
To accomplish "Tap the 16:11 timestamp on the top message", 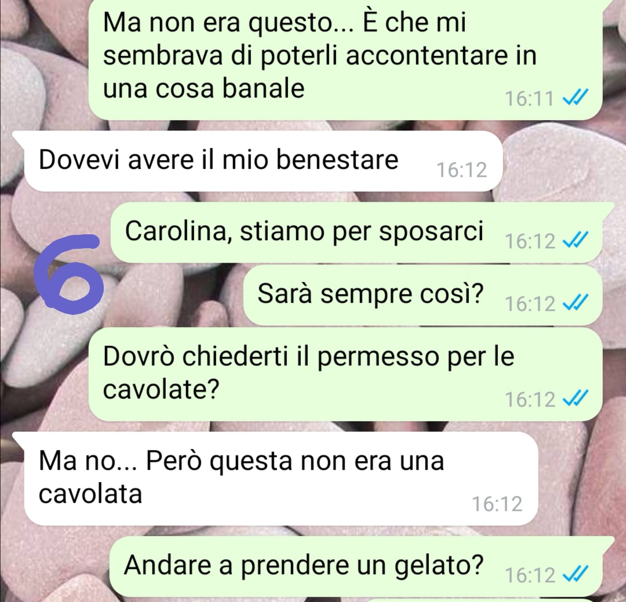I will pyautogui.click(x=529, y=99).
